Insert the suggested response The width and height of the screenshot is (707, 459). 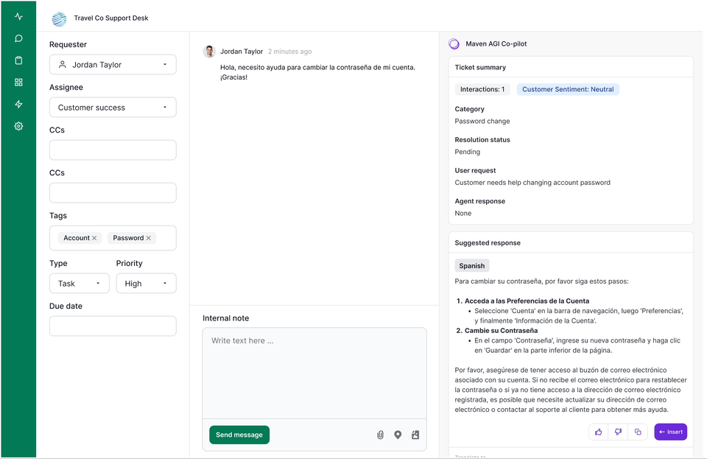(x=670, y=432)
